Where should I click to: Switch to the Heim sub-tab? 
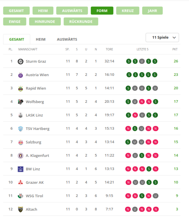41,39
